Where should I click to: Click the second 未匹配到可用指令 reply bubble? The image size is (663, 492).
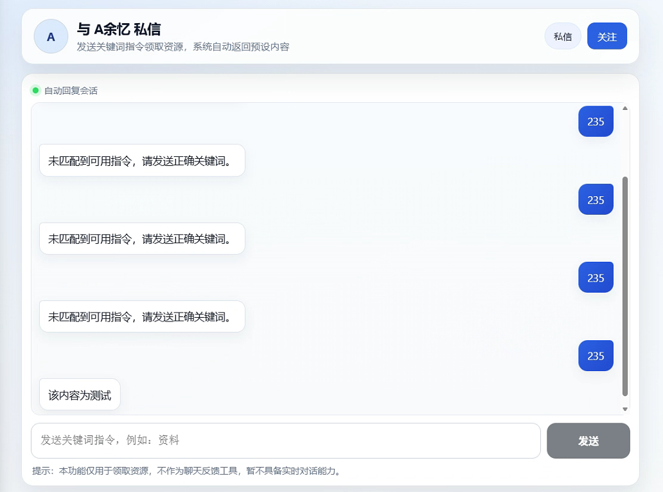pyautogui.click(x=142, y=239)
